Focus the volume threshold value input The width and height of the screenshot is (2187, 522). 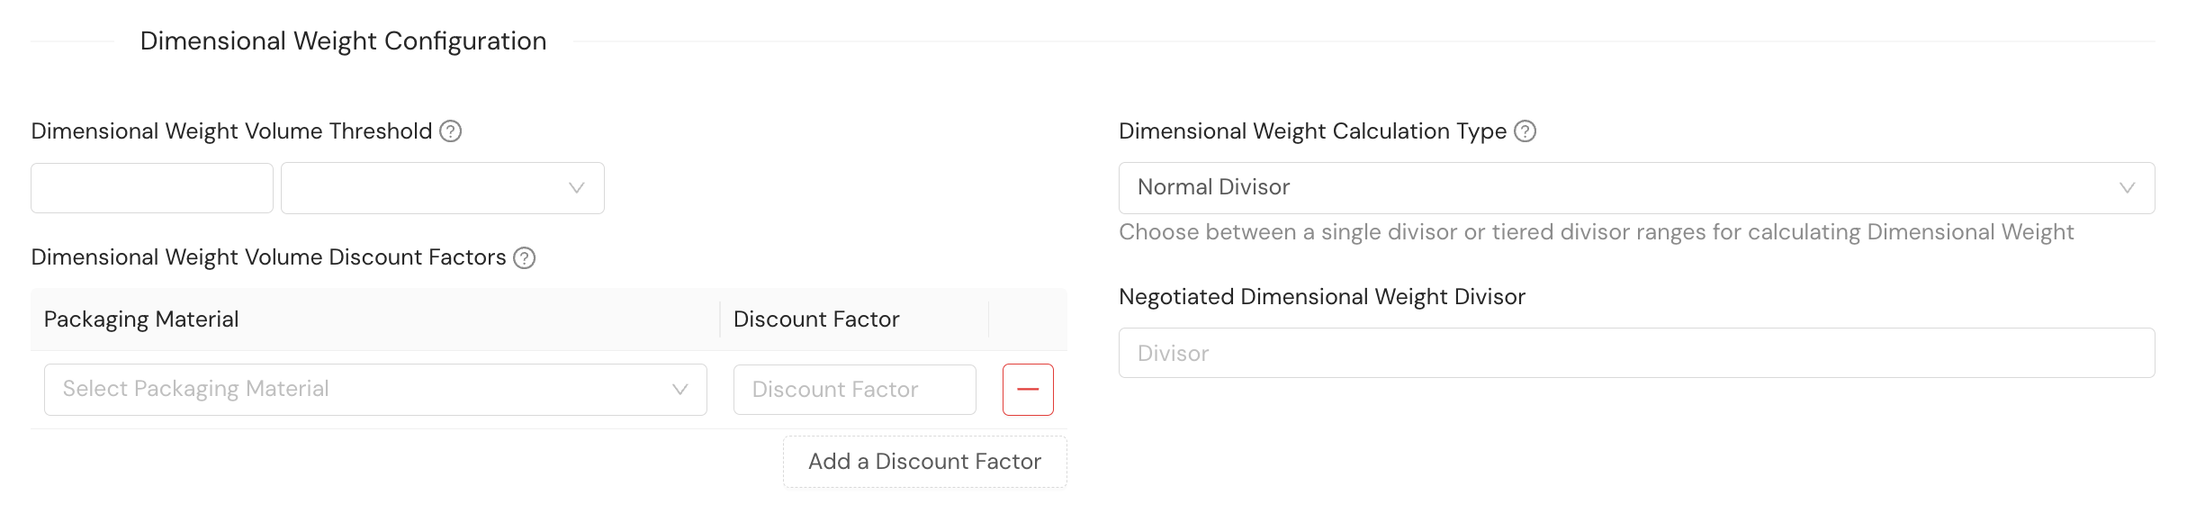[x=151, y=188]
